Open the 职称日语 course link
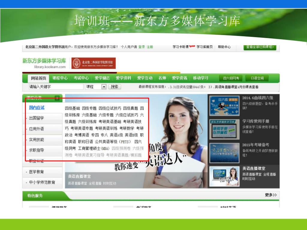This screenshot has height=230, width=307. tap(85, 142)
